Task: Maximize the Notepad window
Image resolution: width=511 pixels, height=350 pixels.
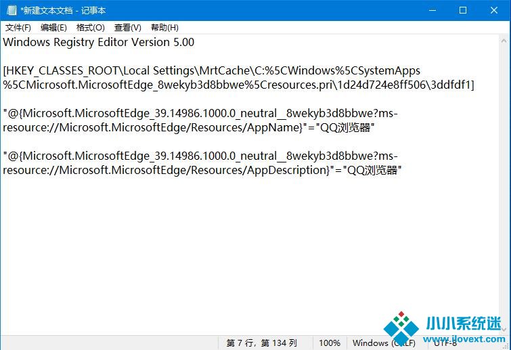Action: tap(463, 10)
